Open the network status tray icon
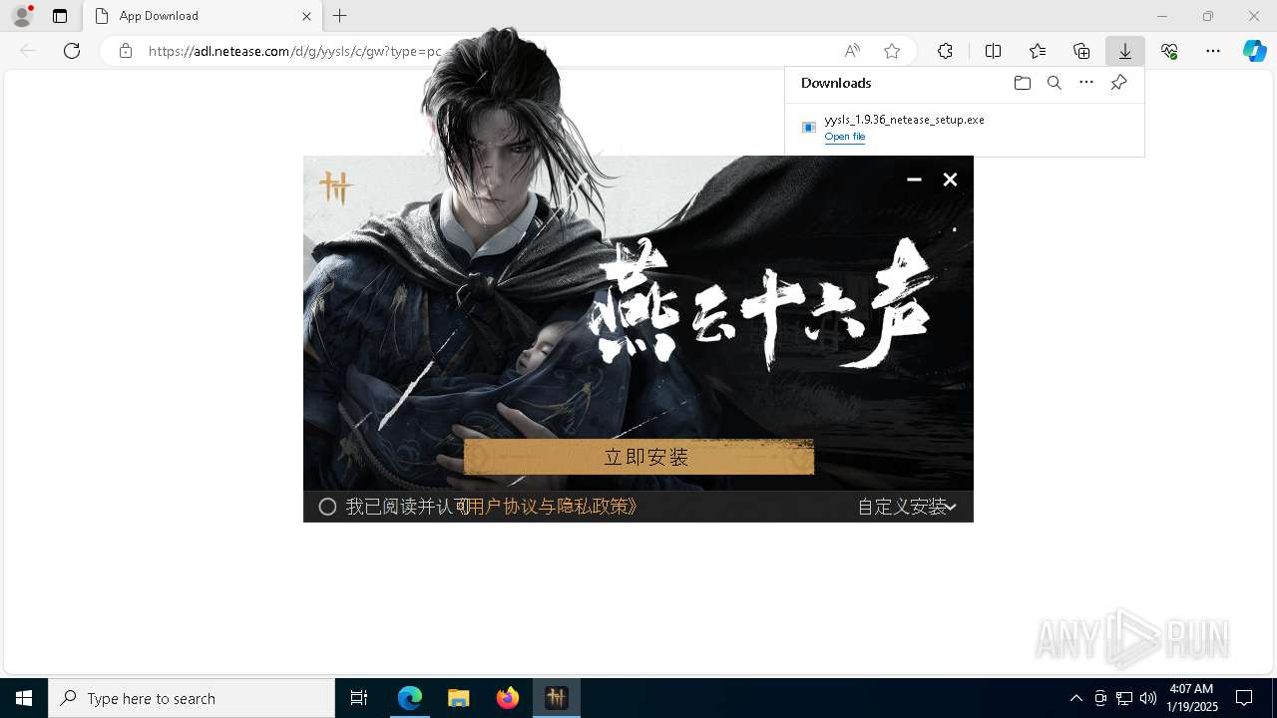The height and width of the screenshot is (718, 1277). [1124, 698]
